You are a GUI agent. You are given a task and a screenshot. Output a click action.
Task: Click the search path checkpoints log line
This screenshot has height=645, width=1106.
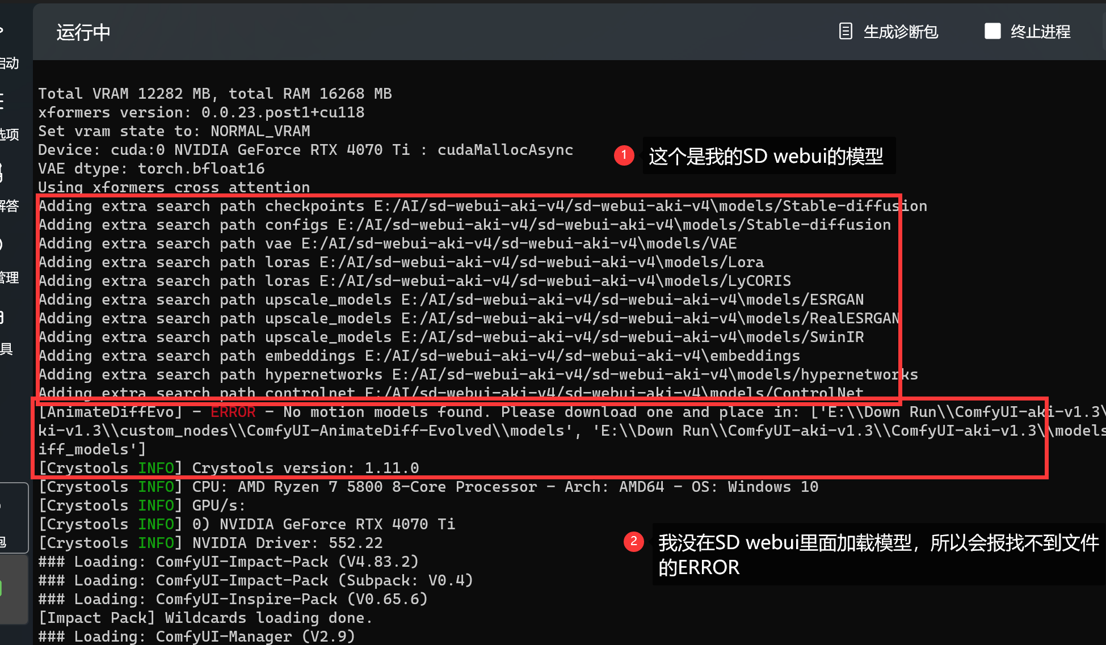pyautogui.click(x=483, y=206)
